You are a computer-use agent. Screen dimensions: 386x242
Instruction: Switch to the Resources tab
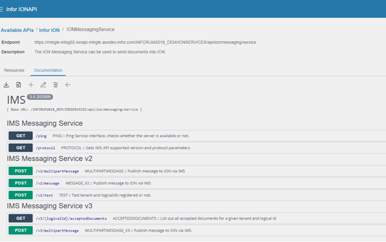pyautogui.click(x=14, y=70)
